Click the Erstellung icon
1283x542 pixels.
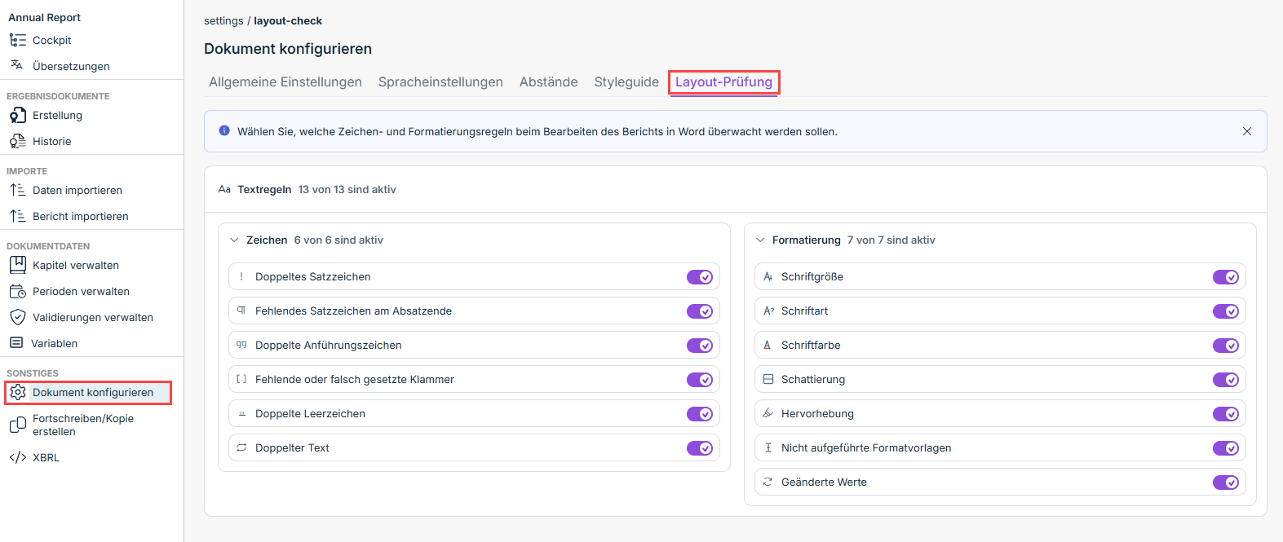click(18, 116)
